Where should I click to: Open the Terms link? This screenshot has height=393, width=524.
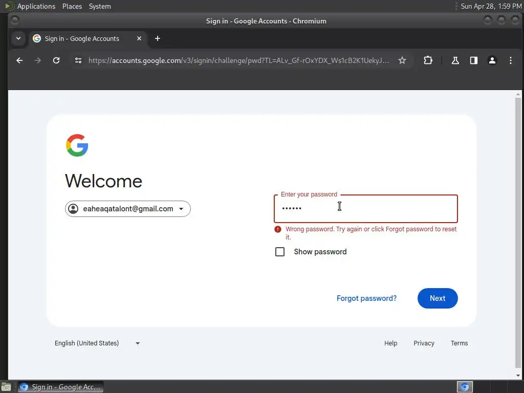459,343
